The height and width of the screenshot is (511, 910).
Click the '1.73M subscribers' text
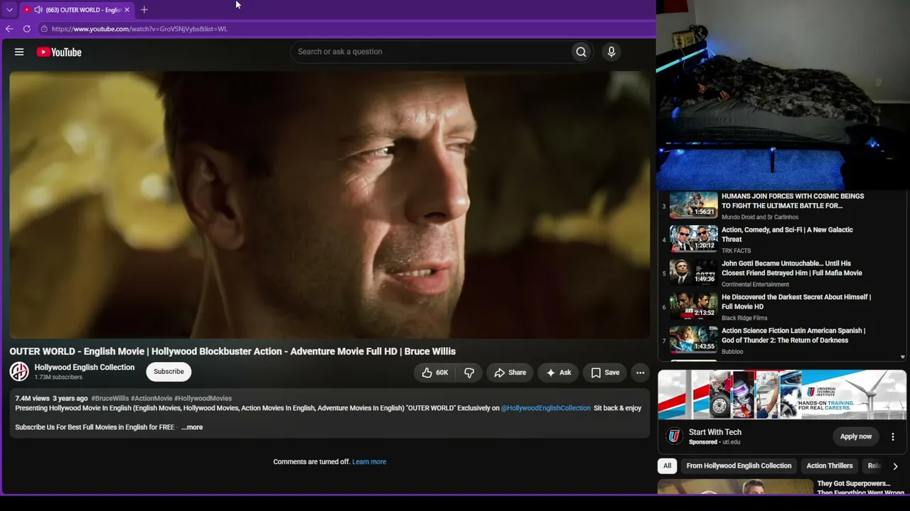(58, 378)
